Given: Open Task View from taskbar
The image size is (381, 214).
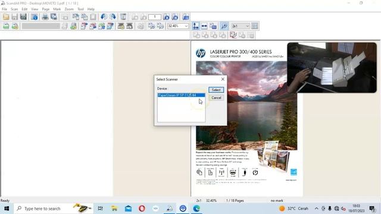Looking at the screenshot, I should click(100, 209).
